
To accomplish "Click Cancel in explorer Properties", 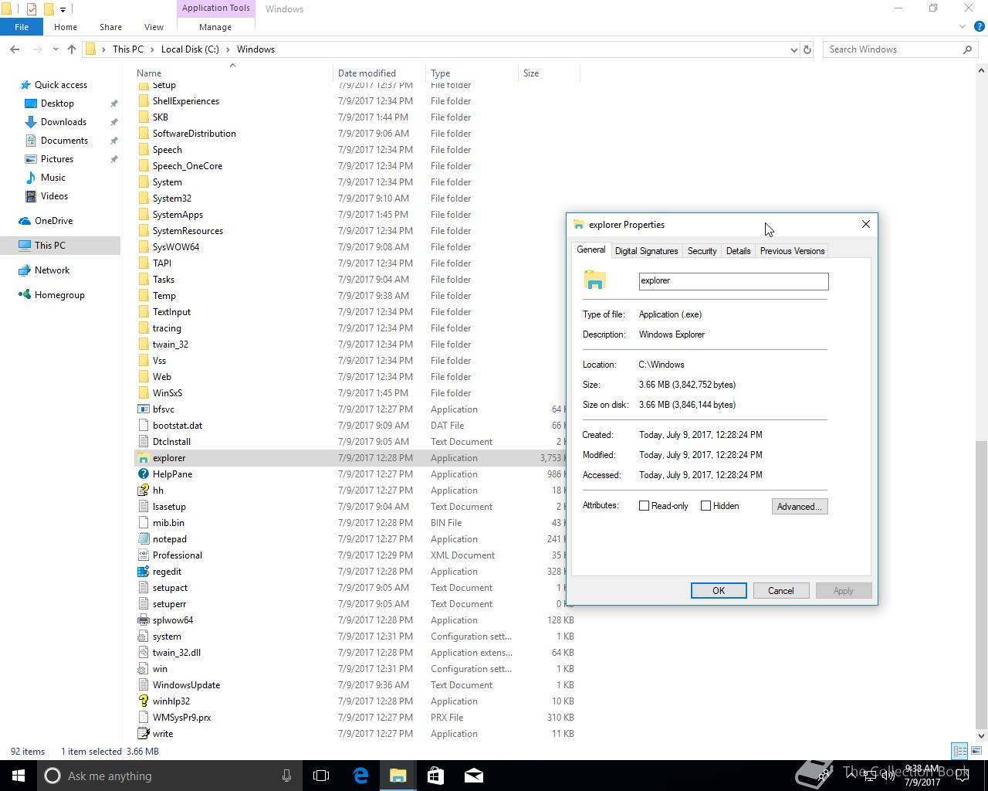I will [x=780, y=591].
